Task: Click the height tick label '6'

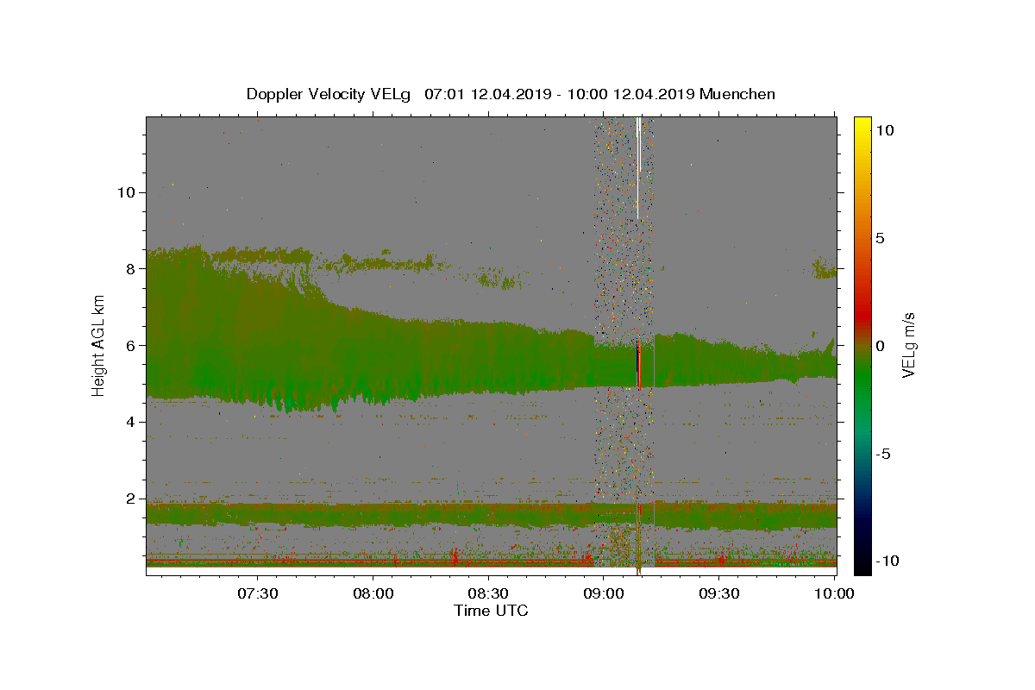Action: [x=129, y=345]
